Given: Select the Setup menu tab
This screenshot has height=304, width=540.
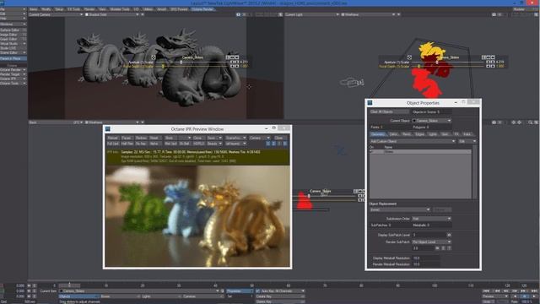Looking at the screenshot, I should point(59,9).
